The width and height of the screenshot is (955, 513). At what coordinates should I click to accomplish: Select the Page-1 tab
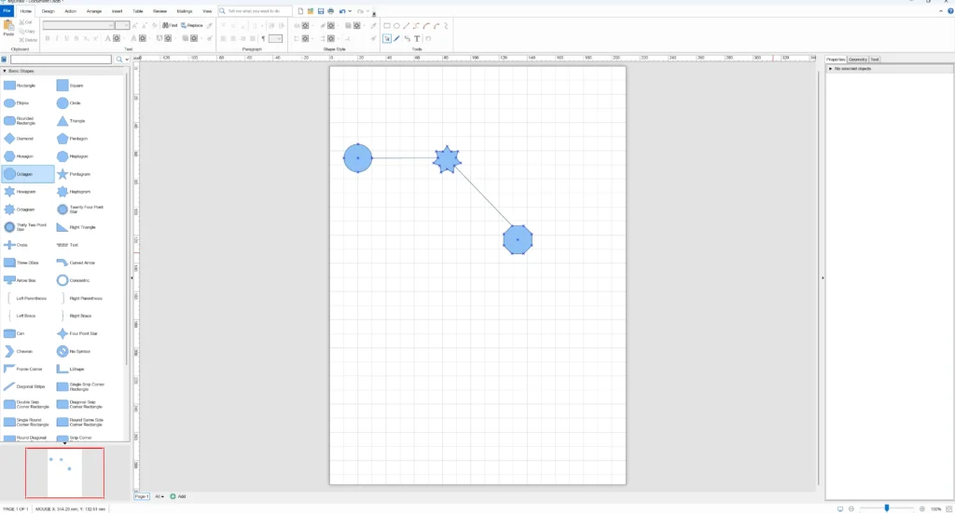[142, 496]
